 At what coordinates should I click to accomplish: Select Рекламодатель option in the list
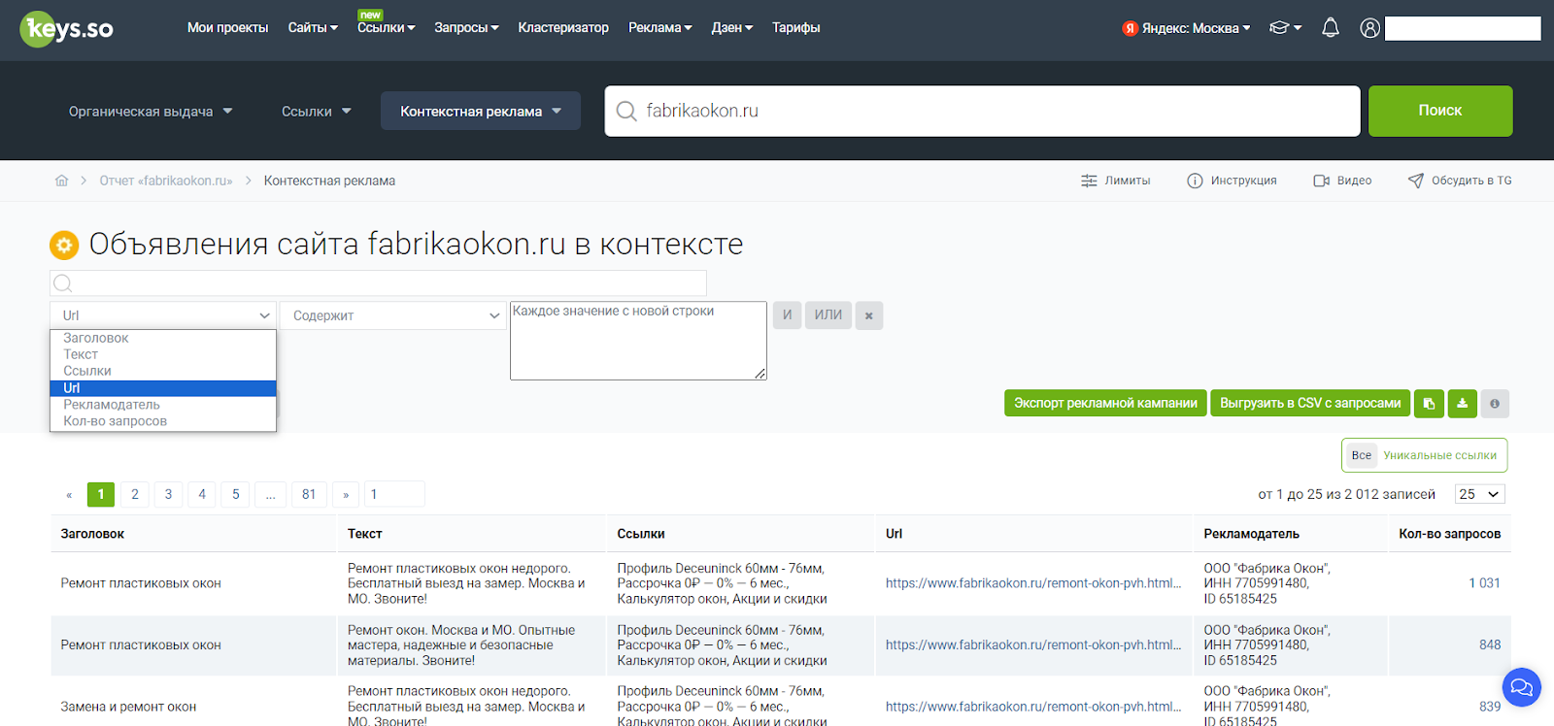163,405
